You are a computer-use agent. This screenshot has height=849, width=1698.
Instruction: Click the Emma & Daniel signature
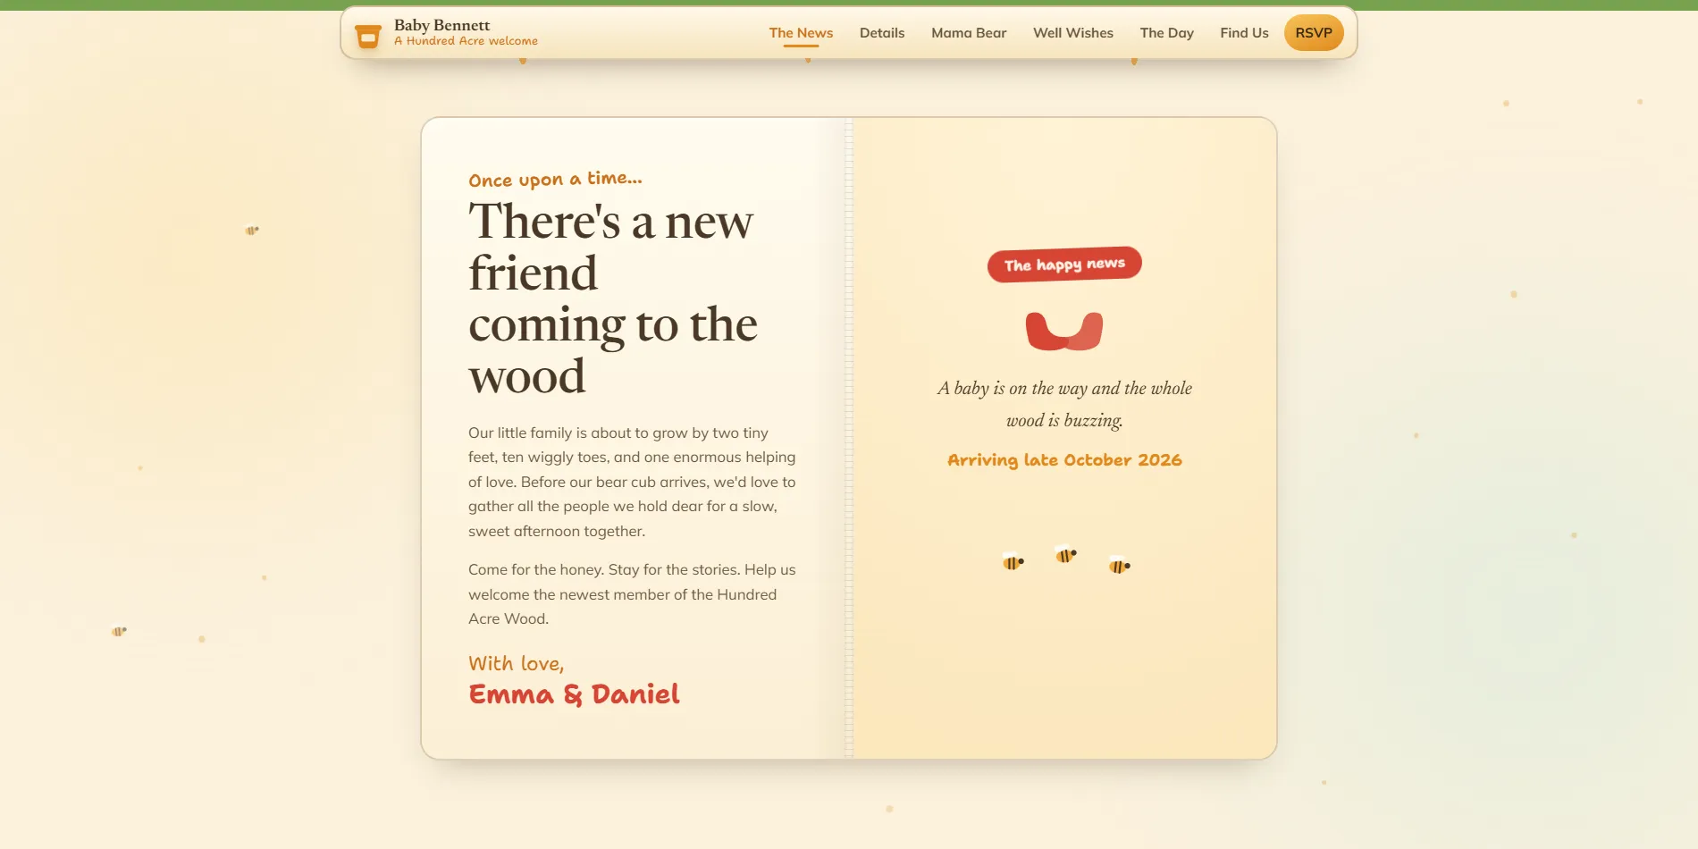574,694
